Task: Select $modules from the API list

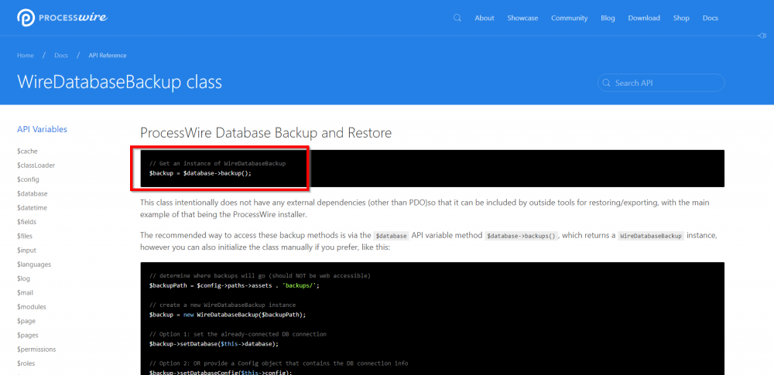Action: (32, 307)
